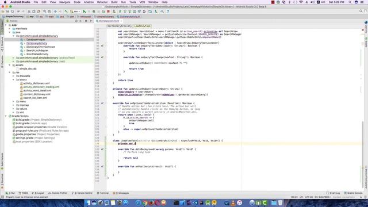
Task: Click the Make Project hammer icon
Action: 66,11
